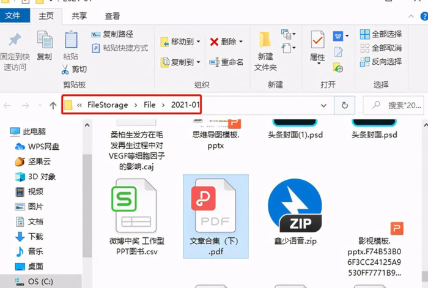
Task: Click Paste shortcut in the ribbon
Action: (120, 48)
